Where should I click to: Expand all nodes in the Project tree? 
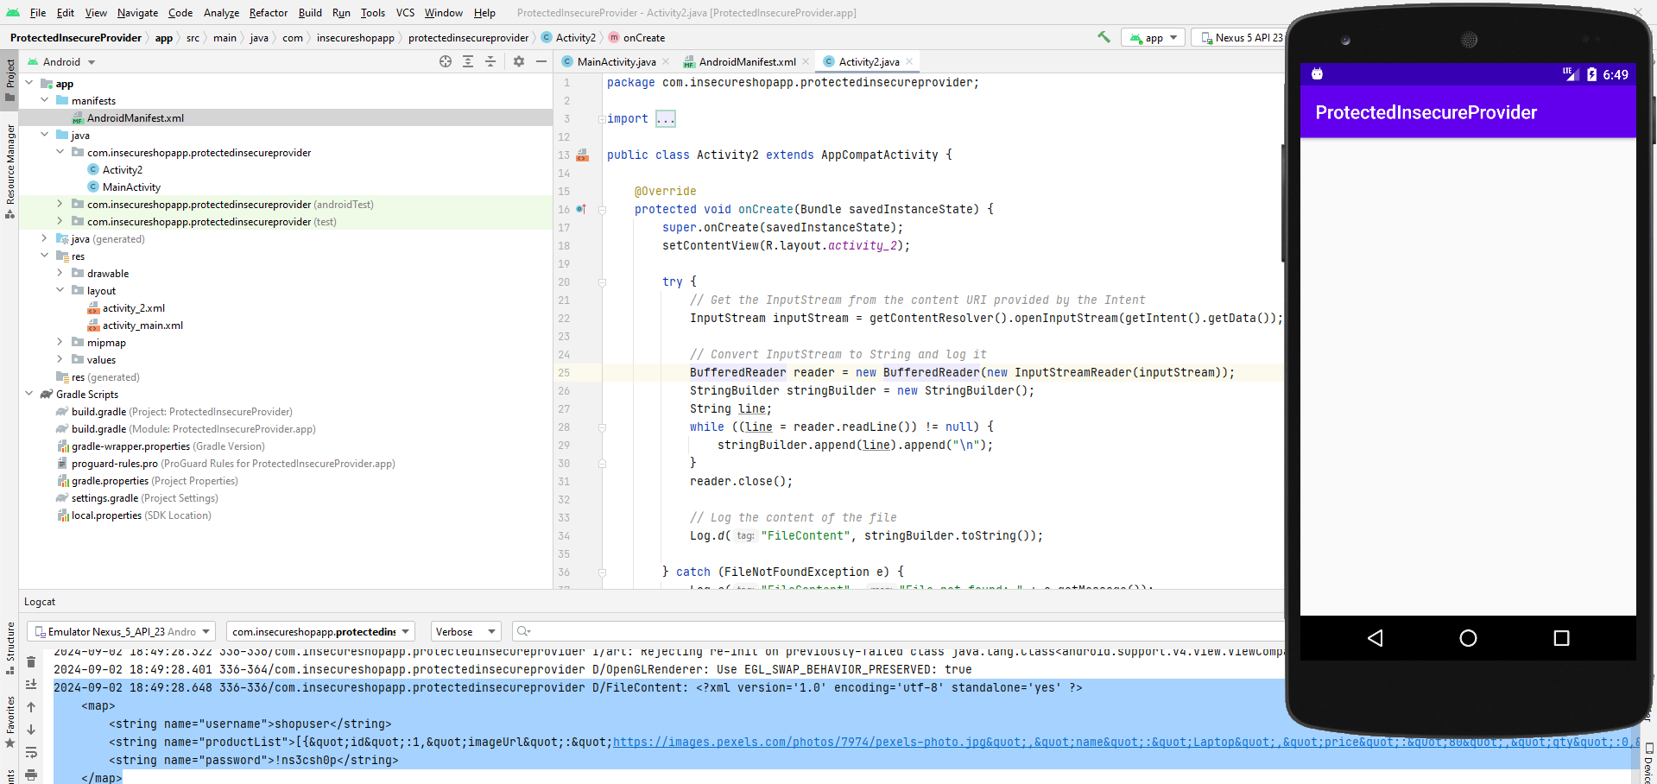click(467, 61)
